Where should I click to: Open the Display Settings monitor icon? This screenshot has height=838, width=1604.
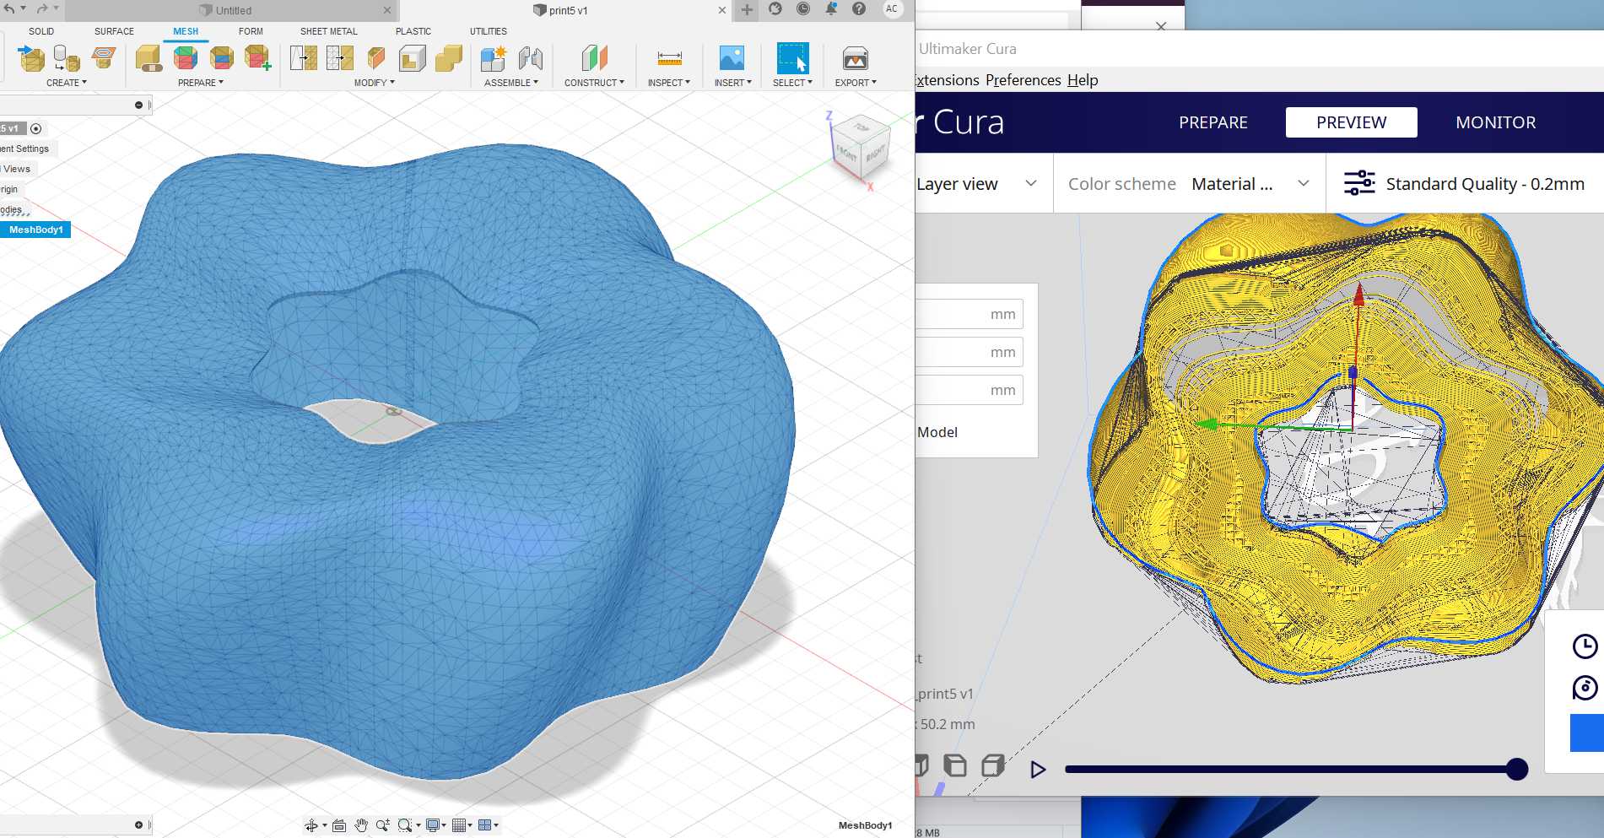(435, 825)
